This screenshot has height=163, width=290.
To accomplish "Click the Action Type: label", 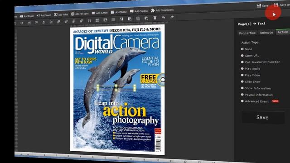I will 250,43.
